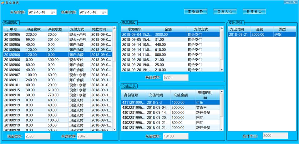Click scroll-down arrow in 充值记录 list
This screenshot has width=299, height=144.
point(222,128)
